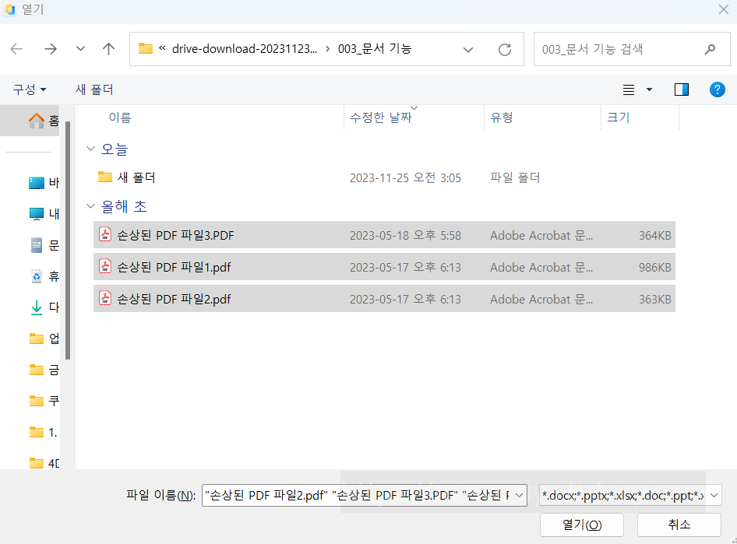Select 손상된 PDF 파일3.PDF

(385, 235)
